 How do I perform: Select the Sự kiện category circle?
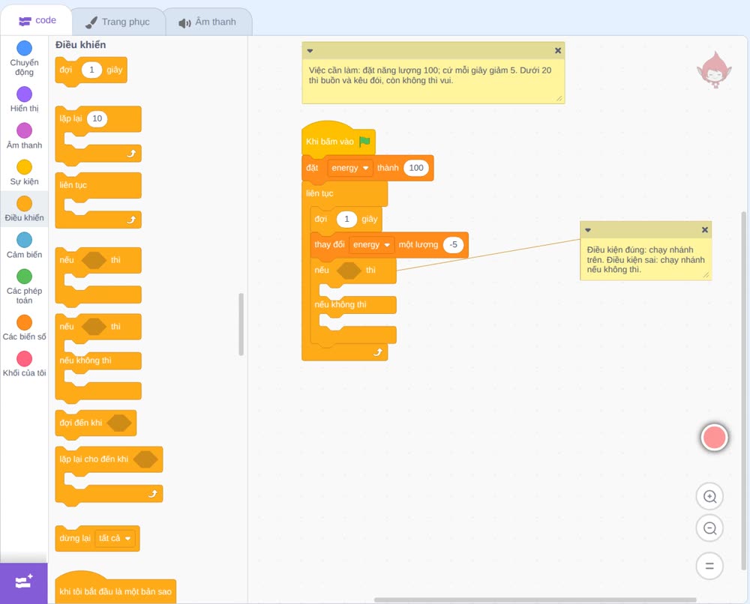(x=25, y=167)
